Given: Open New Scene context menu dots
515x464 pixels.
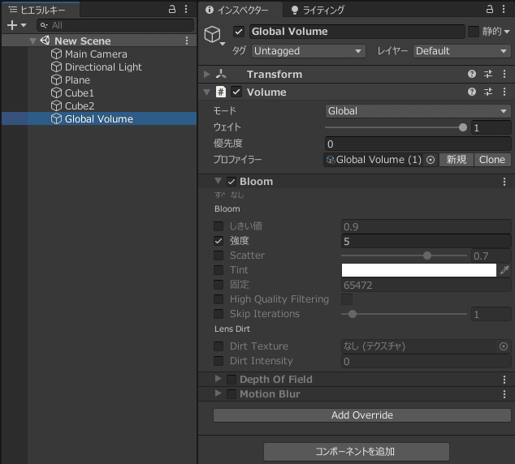Looking at the screenshot, I should pos(187,41).
